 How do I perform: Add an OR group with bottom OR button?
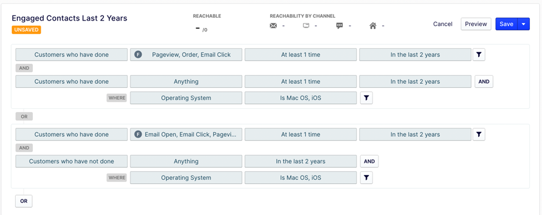tap(24, 201)
